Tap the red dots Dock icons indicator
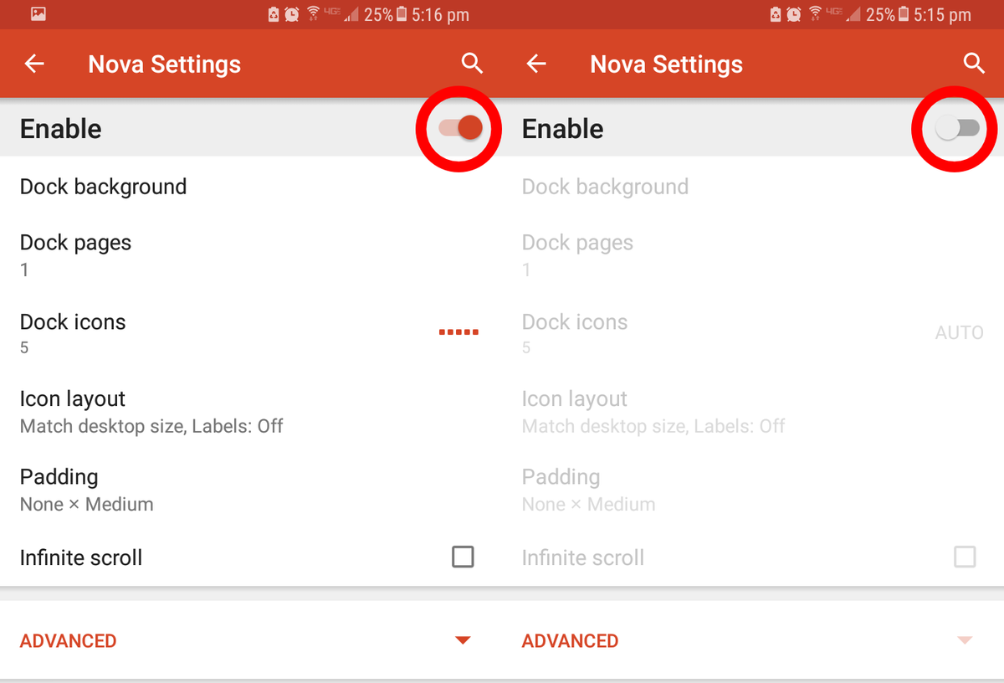Image resolution: width=1004 pixels, height=683 pixels. [x=458, y=332]
